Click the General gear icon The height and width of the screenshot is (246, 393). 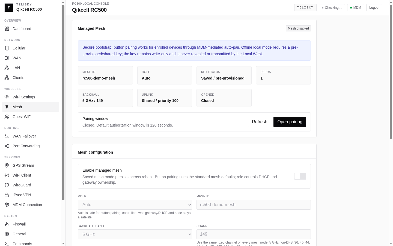(x=7, y=234)
